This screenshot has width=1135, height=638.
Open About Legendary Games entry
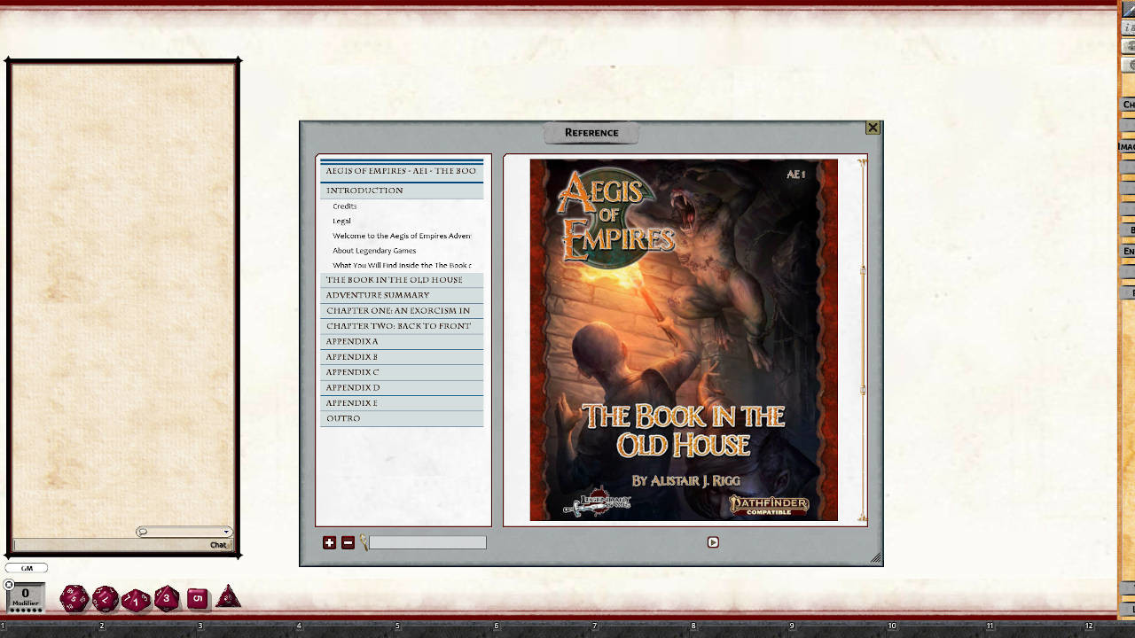pyautogui.click(x=374, y=251)
